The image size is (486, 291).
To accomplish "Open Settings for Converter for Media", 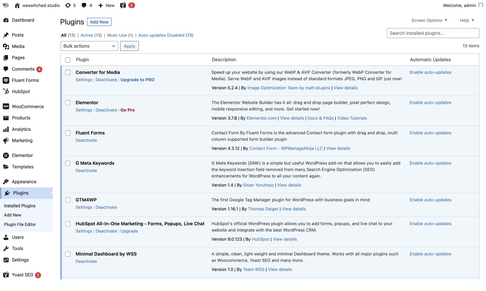I will coord(84,80).
